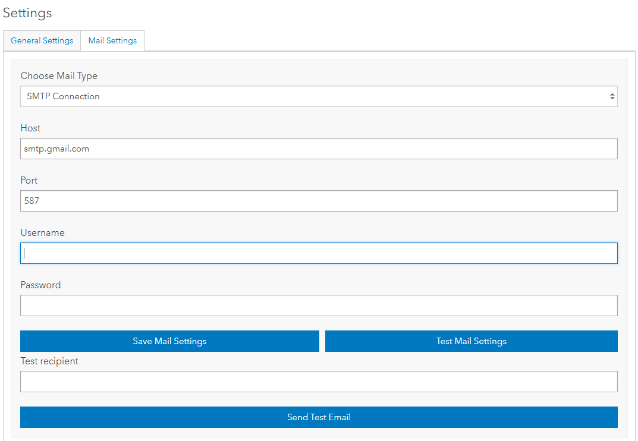This screenshot has width=638, height=441.
Task: Click the Username field label
Action: pyautogui.click(x=43, y=233)
